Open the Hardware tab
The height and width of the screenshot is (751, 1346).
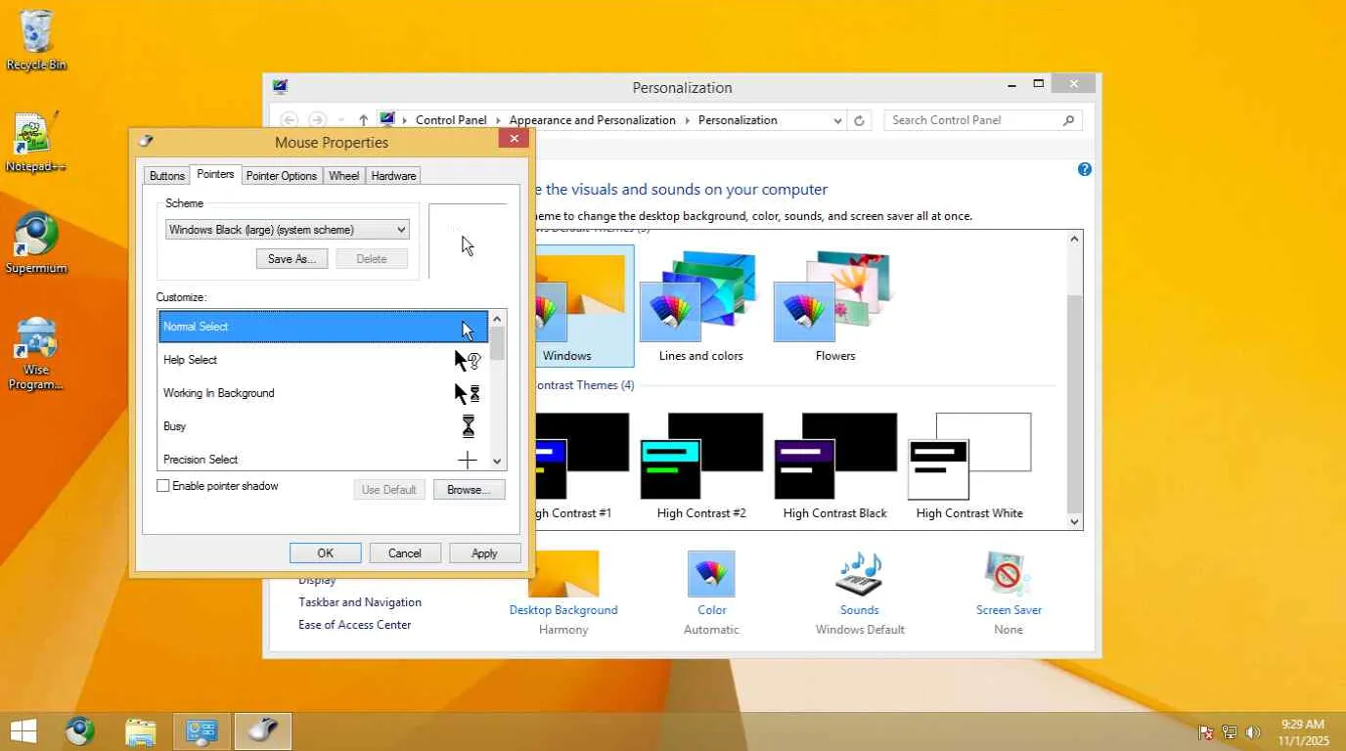point(394,176)
